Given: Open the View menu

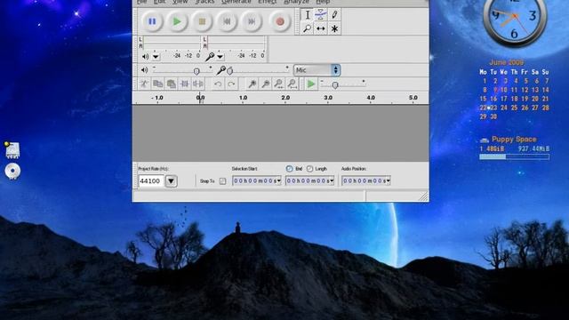Looking at the screenshot, I should [x=180, y=2].
